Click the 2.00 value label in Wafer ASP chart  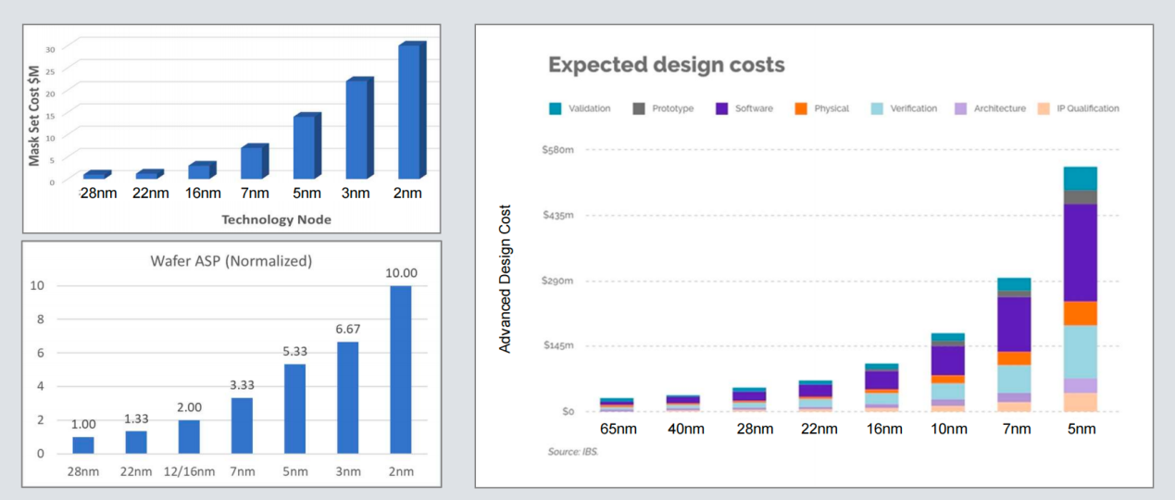click(x=189, y=408)
